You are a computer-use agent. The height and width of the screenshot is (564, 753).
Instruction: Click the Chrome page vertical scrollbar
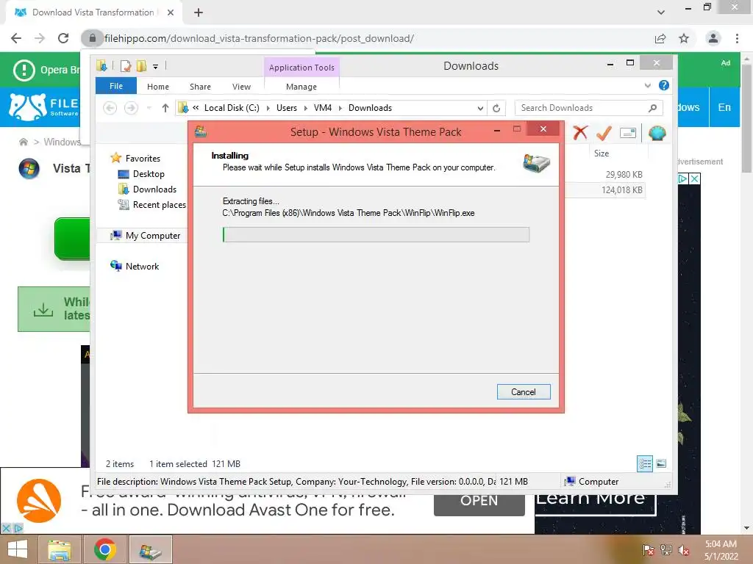click(x=746, y=120)
